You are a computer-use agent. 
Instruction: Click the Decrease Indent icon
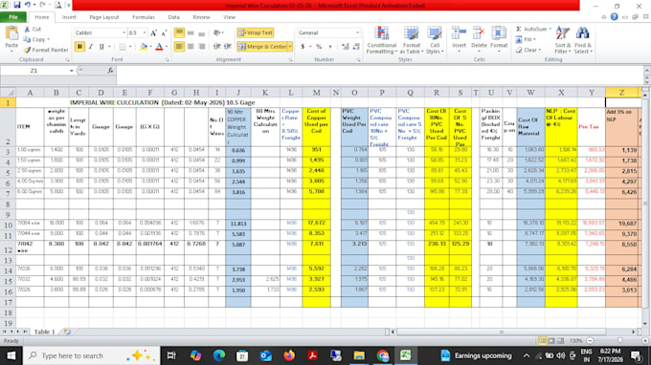tap(216, 47)
